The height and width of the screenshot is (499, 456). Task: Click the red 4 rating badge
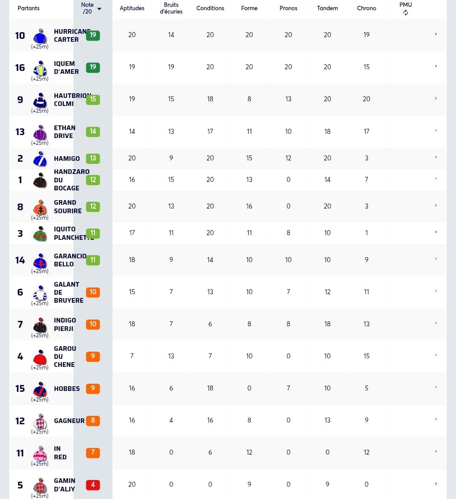click(93, 485)
